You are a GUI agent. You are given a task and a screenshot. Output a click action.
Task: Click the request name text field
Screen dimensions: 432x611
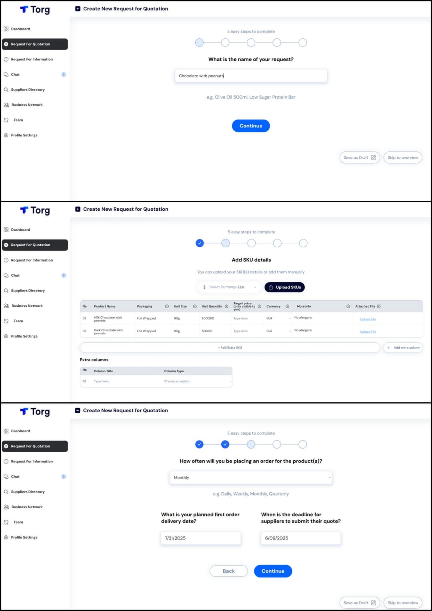(x=251, y=76)
